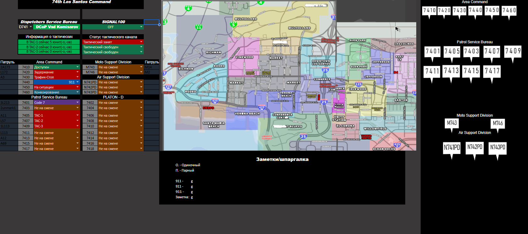Image resolution: width=528 pixels, height=234 pixels.
Task: Open 'На ситуации' dropdown for unit 7450
Action: [x=78, y=87]
